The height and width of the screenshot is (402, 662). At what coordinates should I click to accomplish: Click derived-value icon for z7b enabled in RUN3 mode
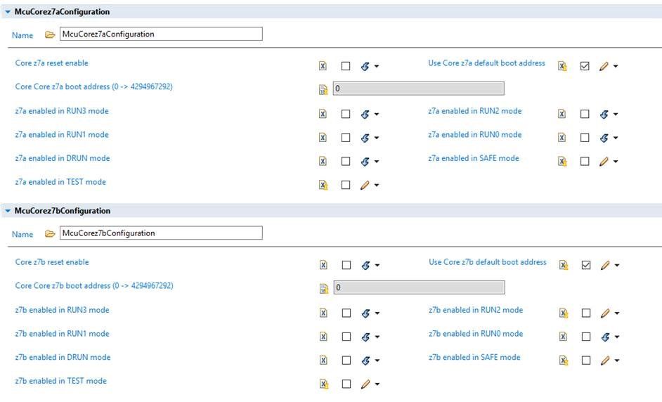(365, 313)
